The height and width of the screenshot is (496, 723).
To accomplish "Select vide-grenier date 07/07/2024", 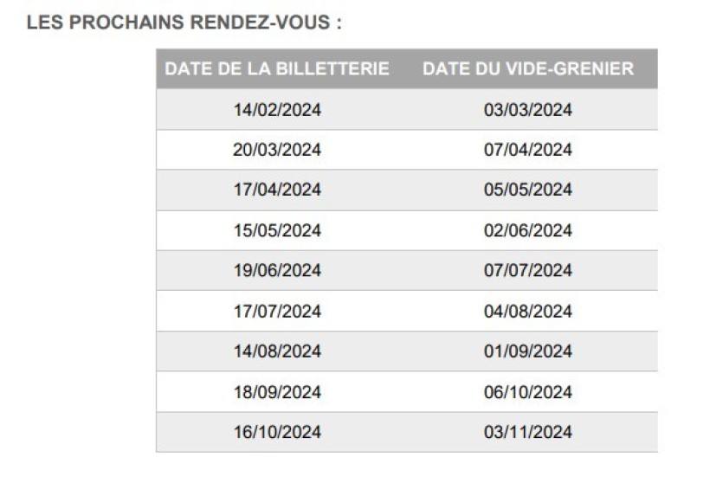I will coord(528,270).
